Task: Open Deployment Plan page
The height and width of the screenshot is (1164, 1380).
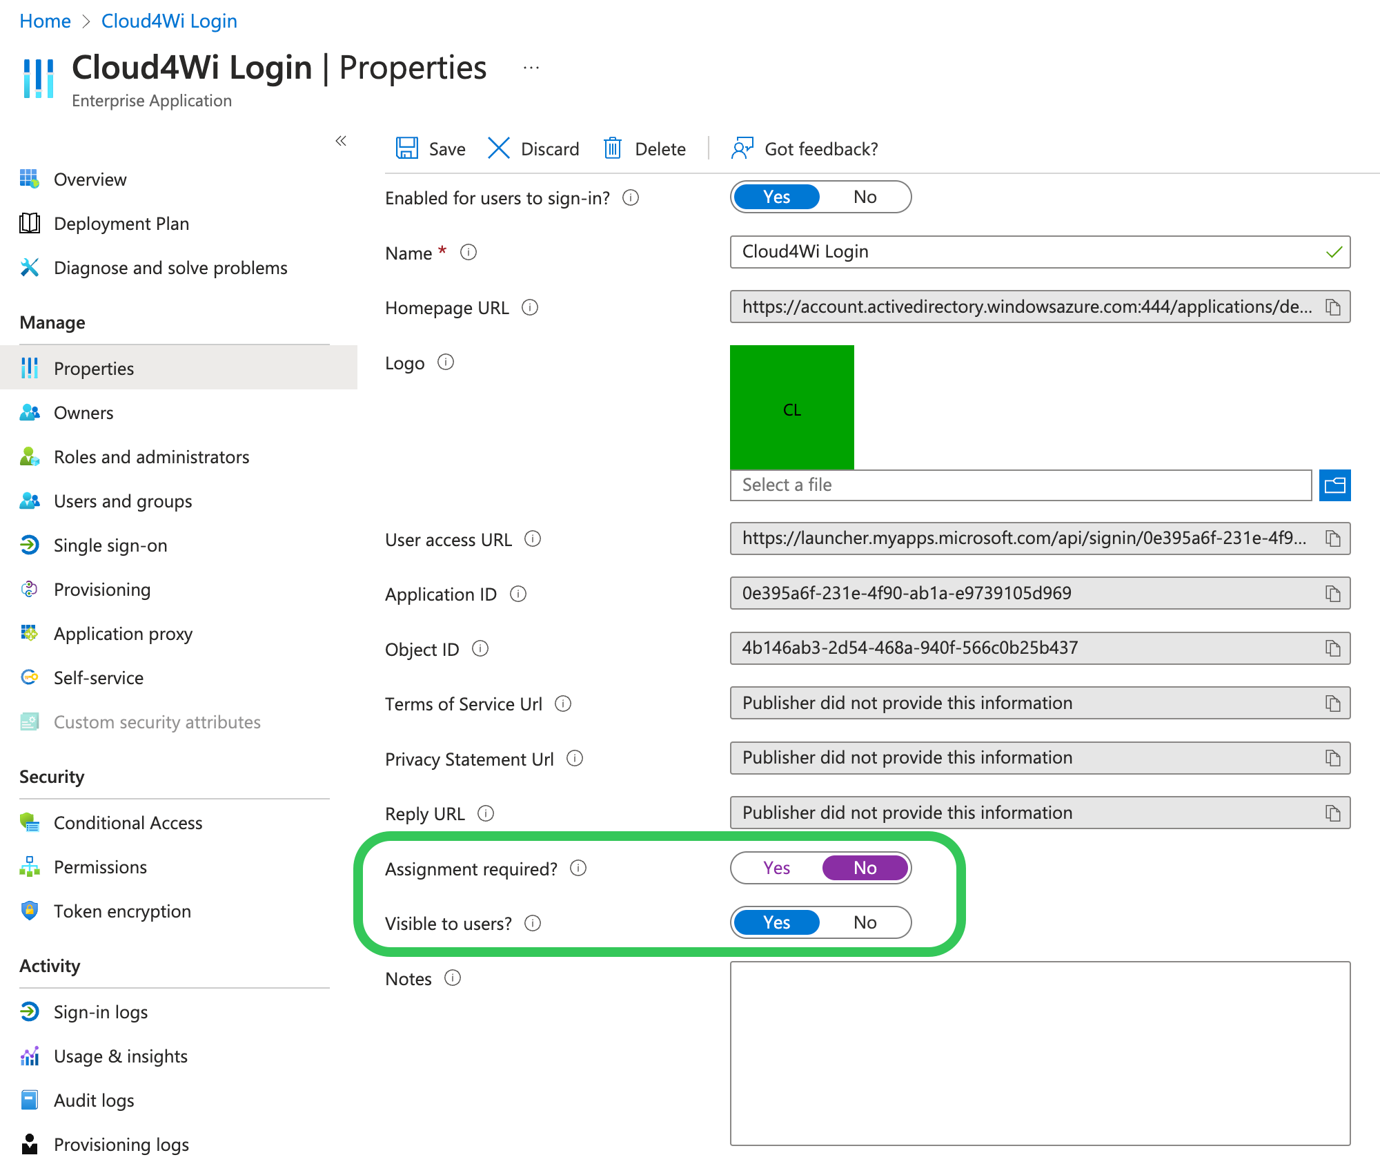Action: [178, 224]
